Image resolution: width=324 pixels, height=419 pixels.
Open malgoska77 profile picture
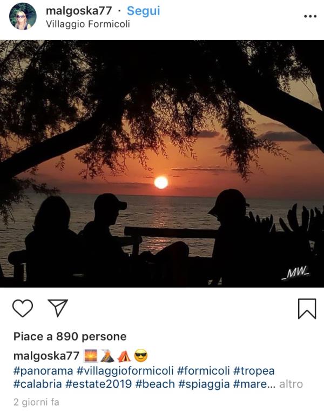tap(23, 17)
